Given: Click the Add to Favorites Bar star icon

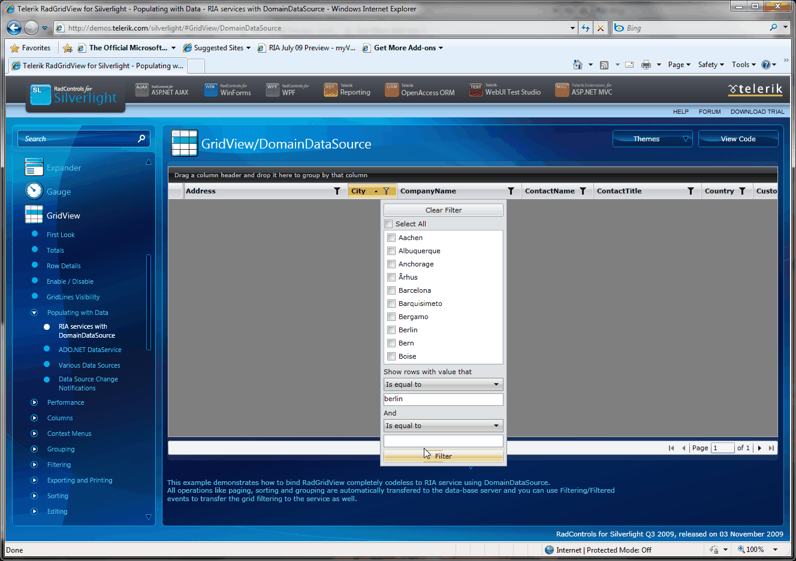Looking at the screenshot, I should click(68, 48).
